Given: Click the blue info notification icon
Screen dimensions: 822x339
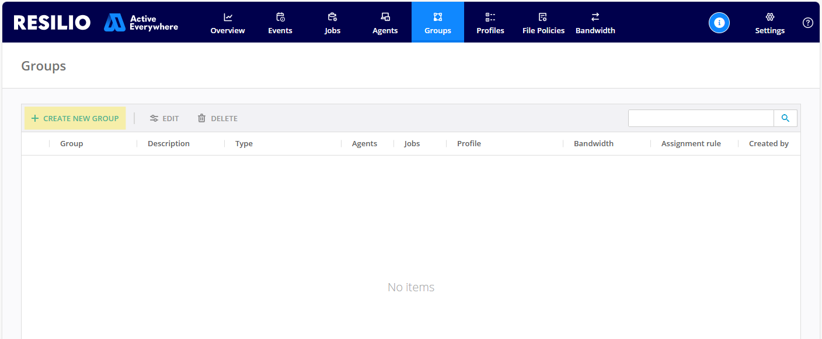Looking at the screenshot, I should tap(719, 23).
